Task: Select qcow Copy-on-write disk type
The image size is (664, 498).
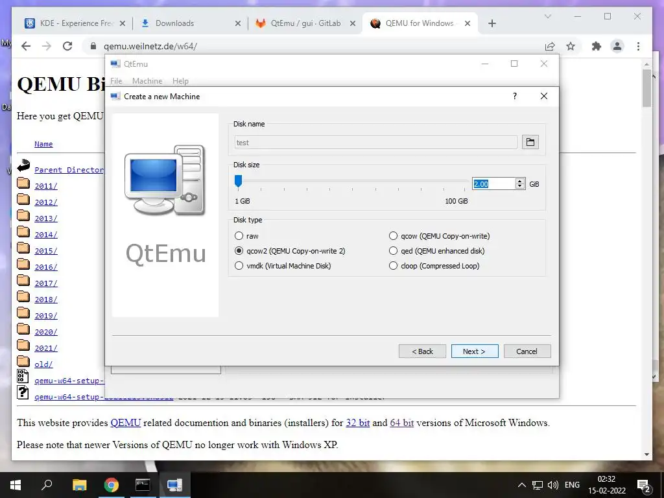Action: [394, 236]
